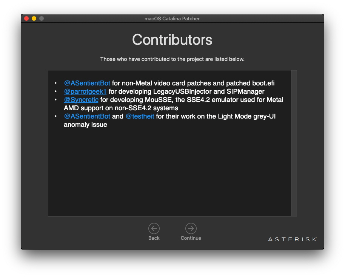Click the Contributors heading
Screen dimensions: 345x277
pyautogui.click(x=172, y=40)
